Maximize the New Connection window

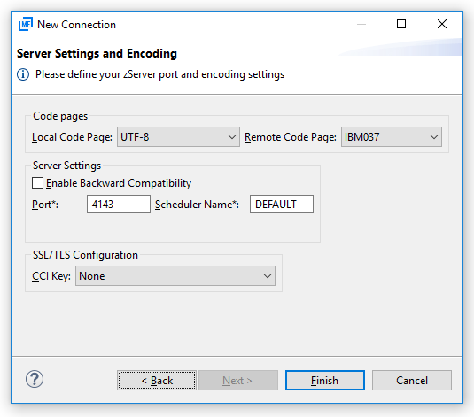(x=401, y=24)
